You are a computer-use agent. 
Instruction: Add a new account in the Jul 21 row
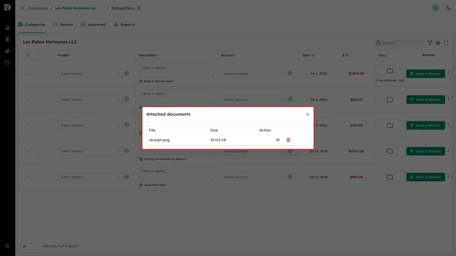tap(290, 176)
